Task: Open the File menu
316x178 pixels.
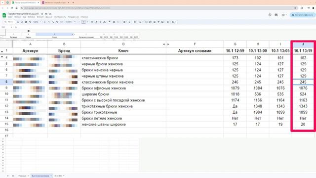Action: (10, 17)
